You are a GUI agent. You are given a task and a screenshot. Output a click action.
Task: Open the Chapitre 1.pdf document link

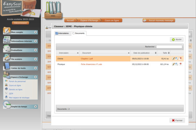click(x=87, y=58)
